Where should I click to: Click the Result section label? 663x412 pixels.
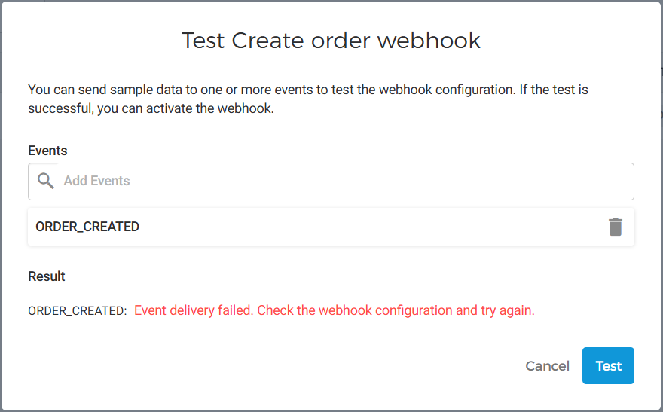coord(47,276)
